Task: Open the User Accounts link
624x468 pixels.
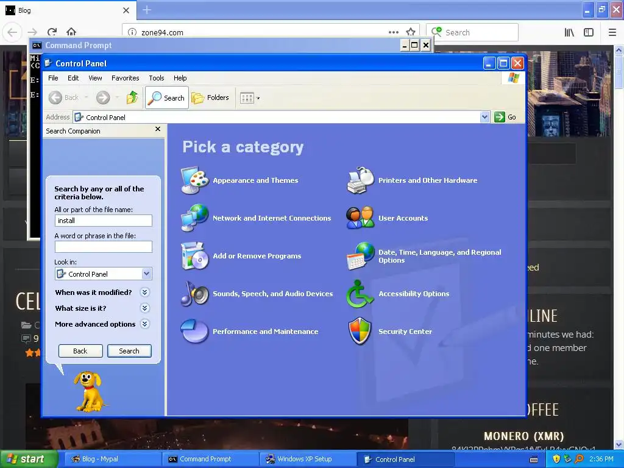Action: pyautogui.click(x=403, y=218)
